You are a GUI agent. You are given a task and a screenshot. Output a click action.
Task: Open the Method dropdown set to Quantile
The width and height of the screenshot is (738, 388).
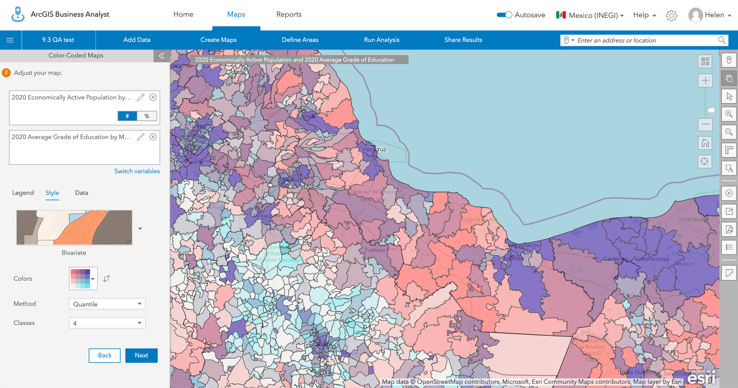click(107, 304)
